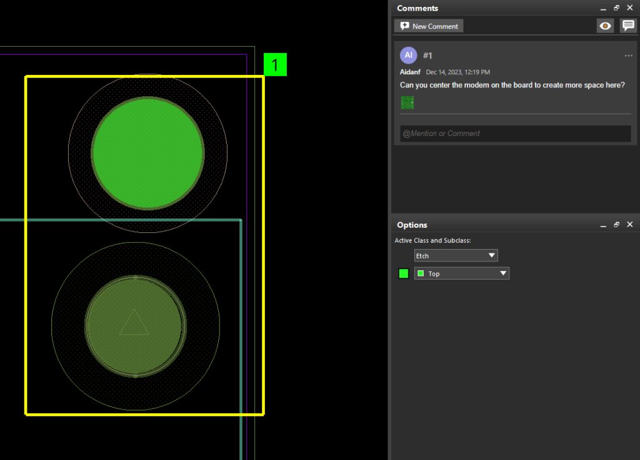The image size is (640, 460).
Task: Click Aidanf's avatar on comment #1
Action: point(409,56)
